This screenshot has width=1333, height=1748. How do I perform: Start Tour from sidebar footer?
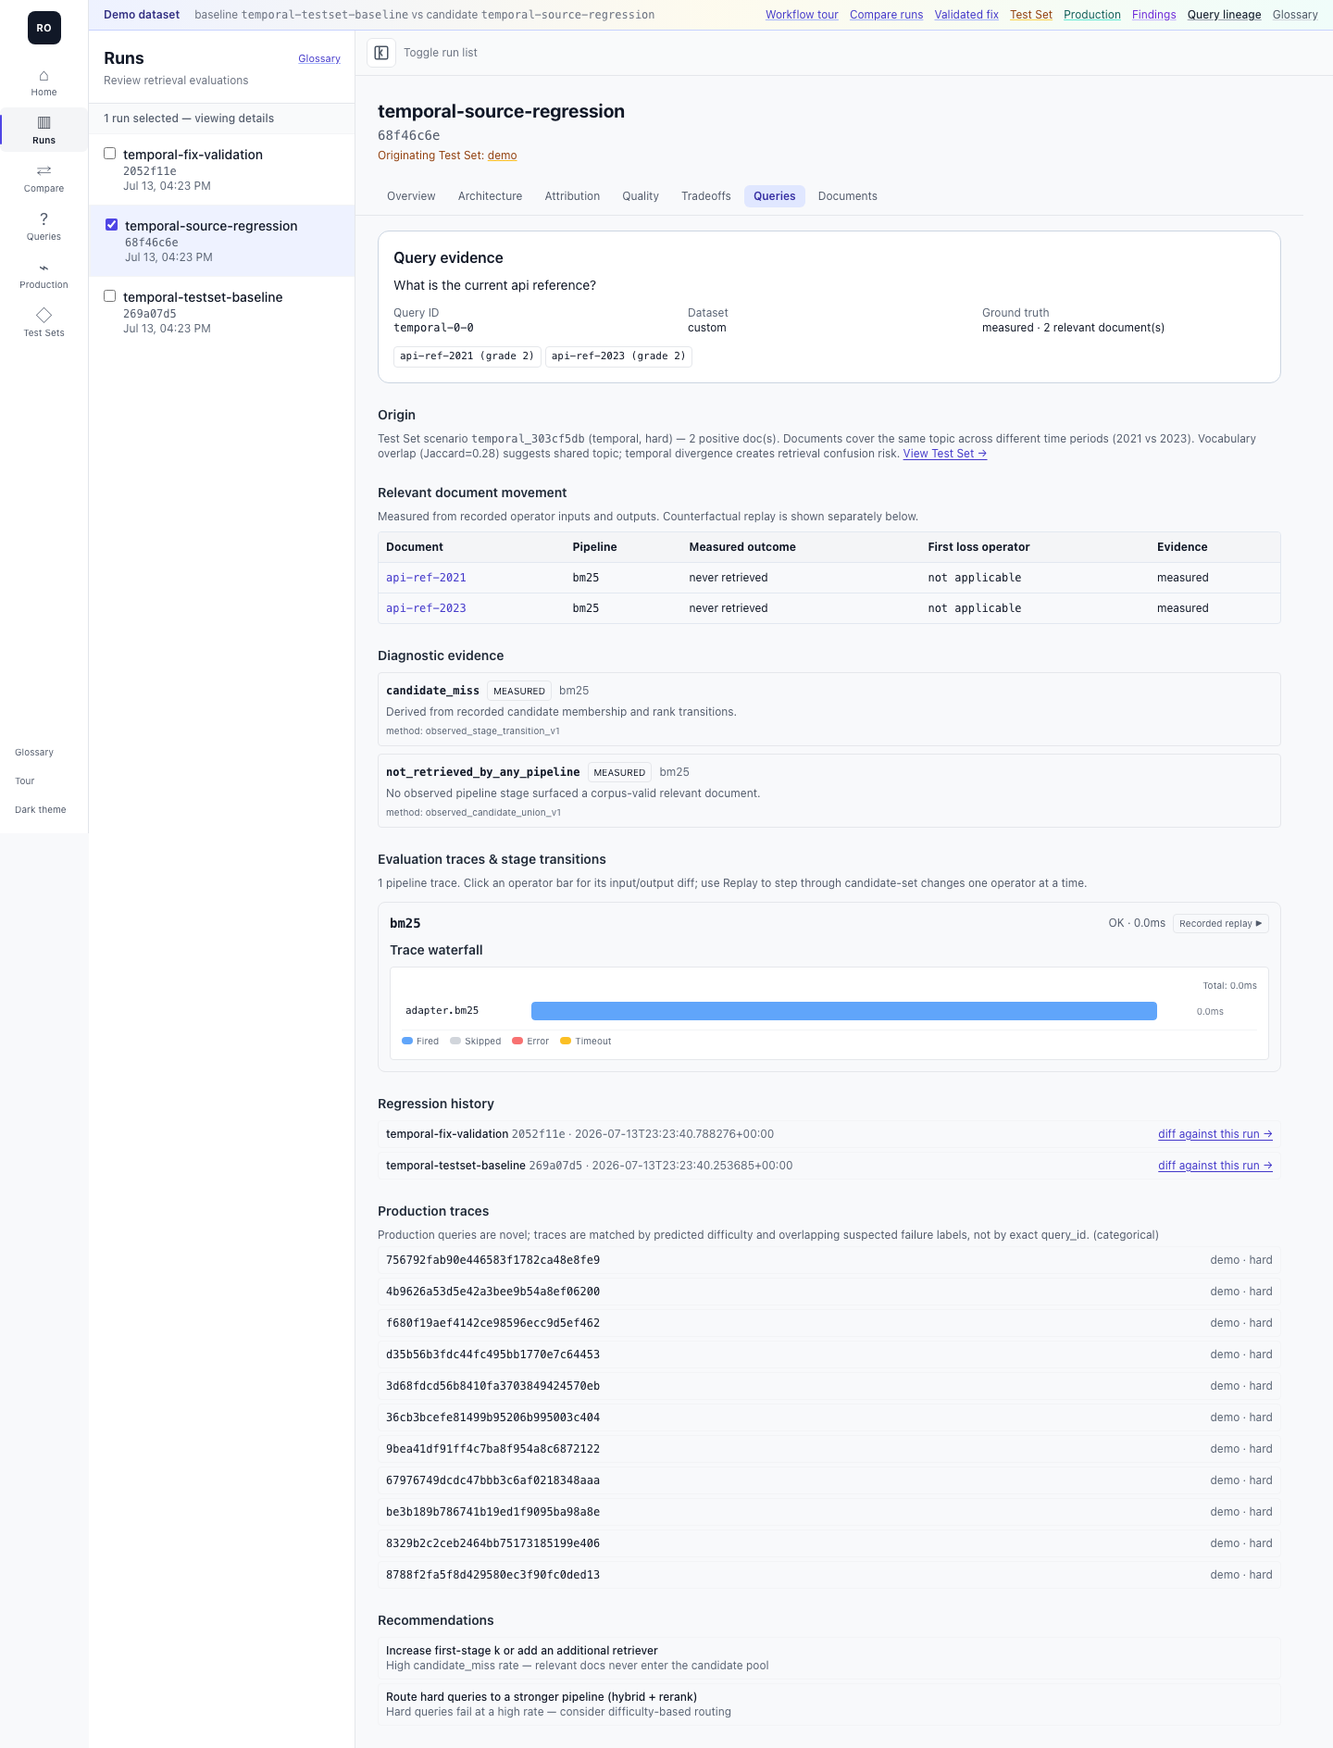click(25, 781)
